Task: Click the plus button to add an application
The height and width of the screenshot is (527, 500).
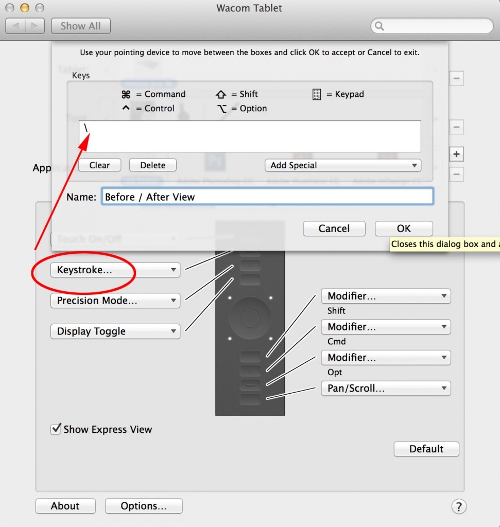Action: [x=456, y=154]
